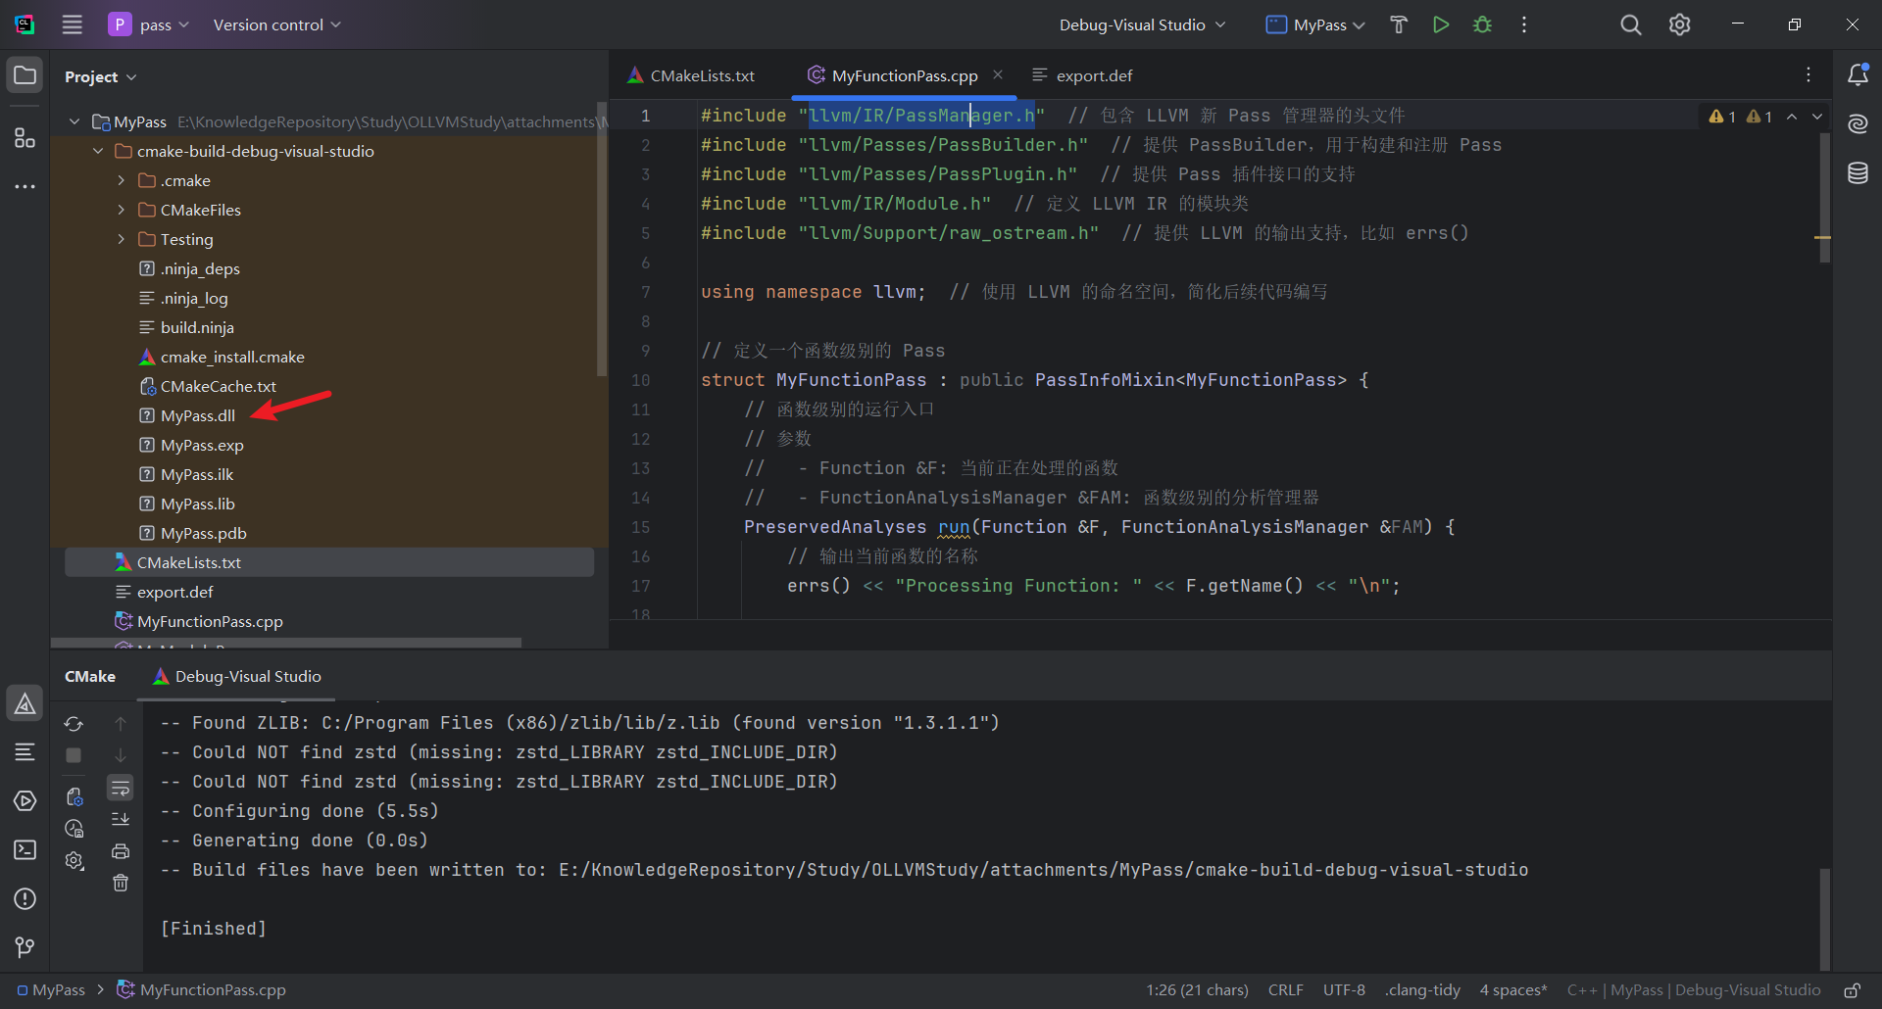Open notifications bell icon
The height and width of the screenshot is (1009, 1882).
pyautogui.click(x=1857, y=75)
